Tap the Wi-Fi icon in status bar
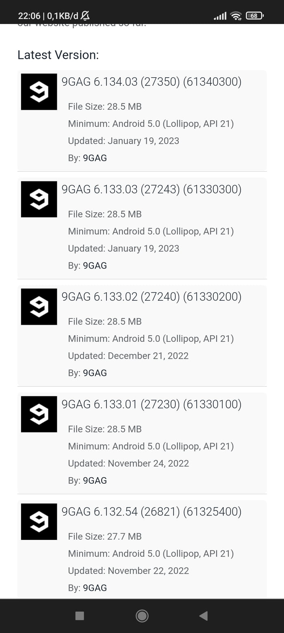 click(235, 16)
